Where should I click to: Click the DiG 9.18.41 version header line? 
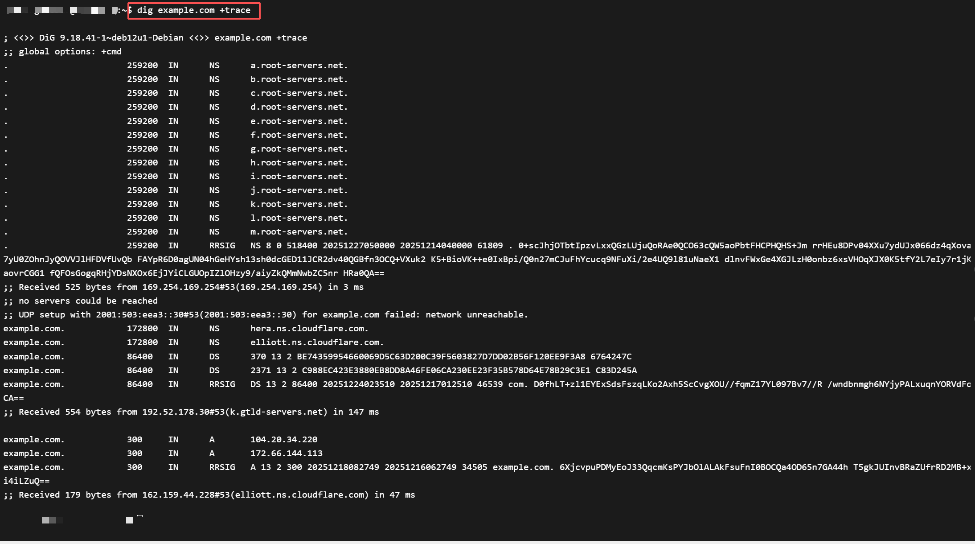click(x=155, y=38)
